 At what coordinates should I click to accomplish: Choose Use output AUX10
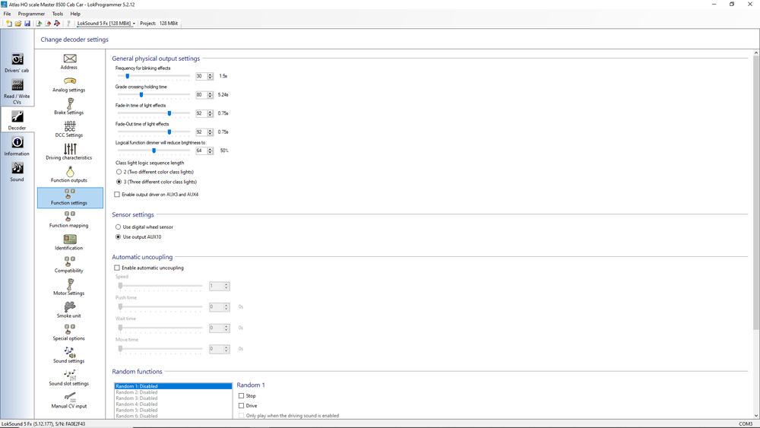pyautogui.click(x=119, y=237)
